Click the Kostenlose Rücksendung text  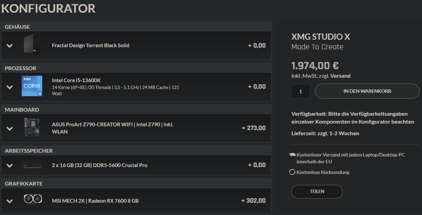(x=323, y=172)
